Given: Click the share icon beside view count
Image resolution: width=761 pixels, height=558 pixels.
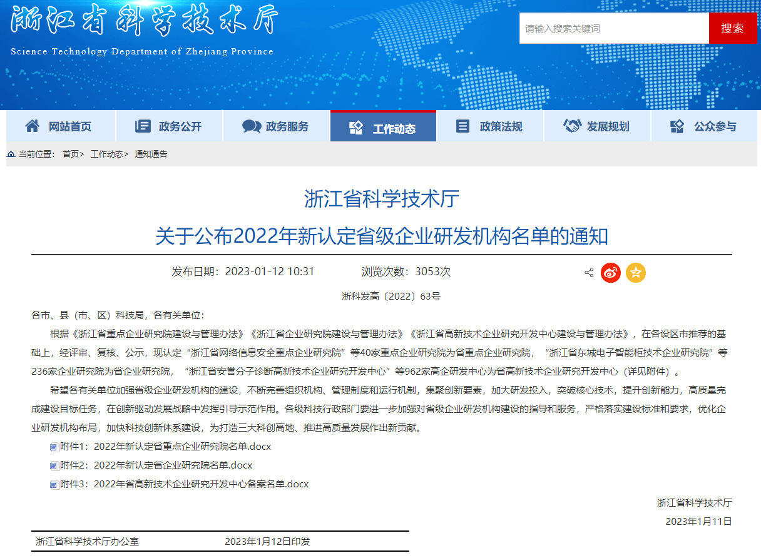Looking at the screenshot, I should coord(589,273).
